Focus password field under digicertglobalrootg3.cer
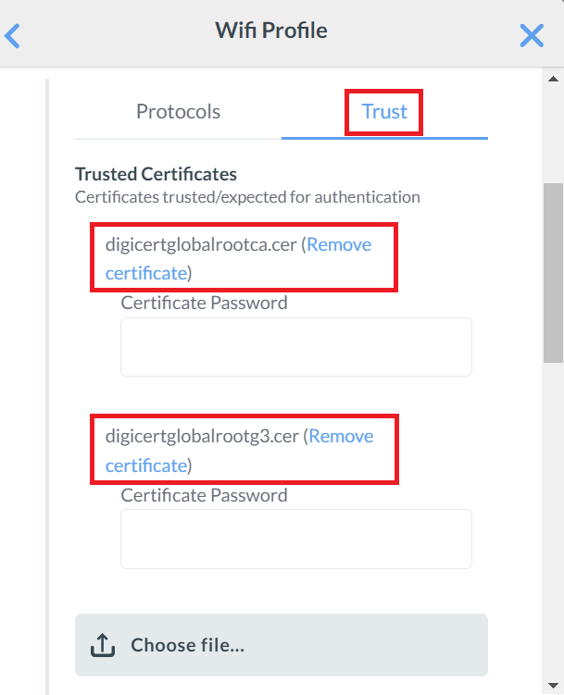Screen dimensions: 564x695 (x=295, y=539)
